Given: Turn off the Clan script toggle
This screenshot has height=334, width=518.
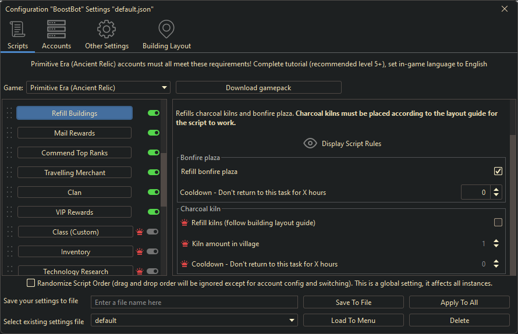Looking at the screenshot, I should point(154,193).
